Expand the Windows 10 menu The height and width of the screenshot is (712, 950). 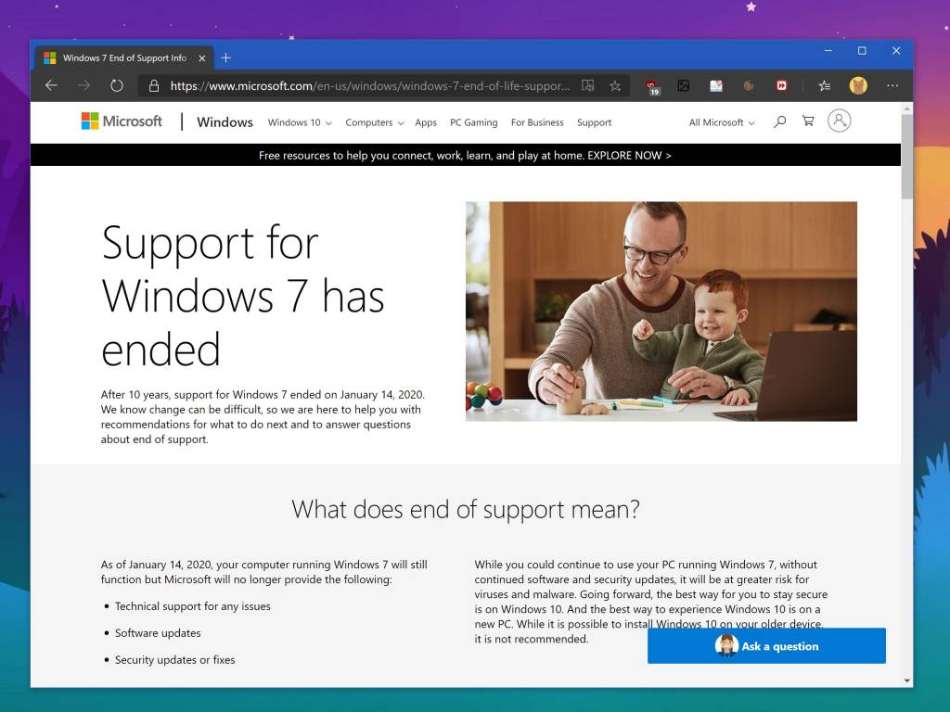tap(300, 122)
